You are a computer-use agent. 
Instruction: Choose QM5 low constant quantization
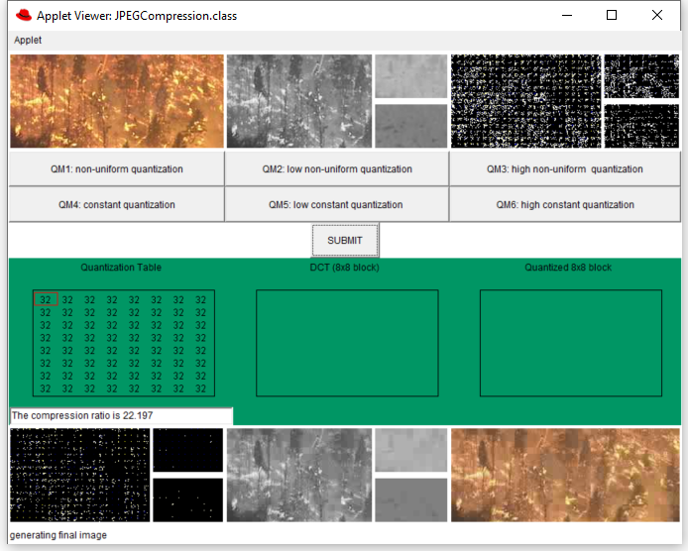(336, 205)
